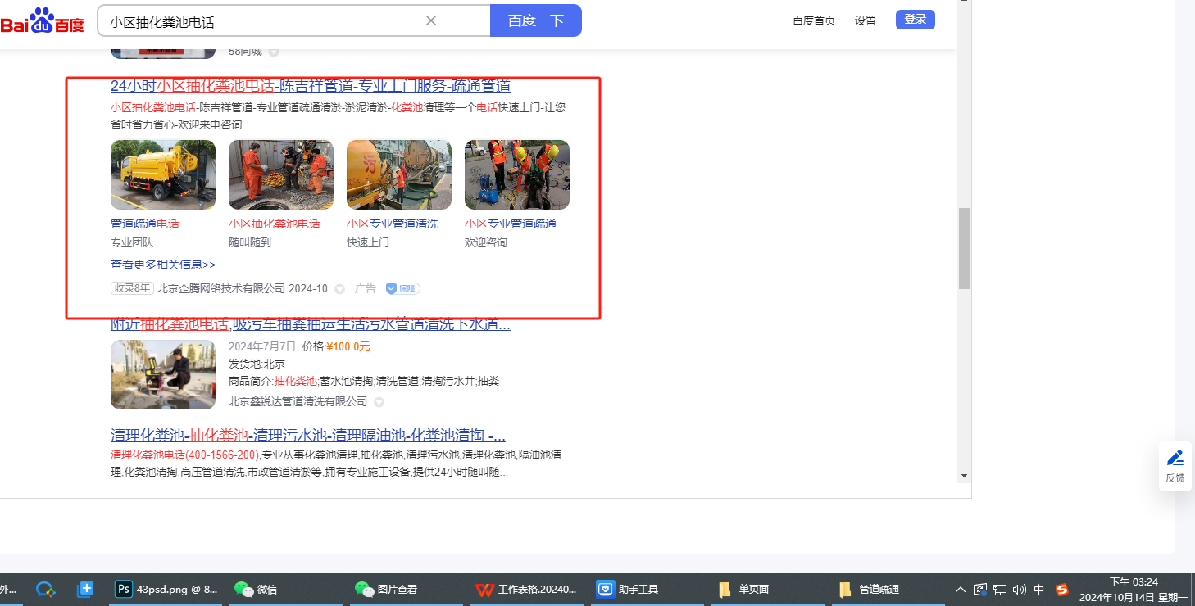The width and height of the screenshot is (1195, 606).
Task: Click the 2024年7月7日 date text
Action: [x=262, y=346]
